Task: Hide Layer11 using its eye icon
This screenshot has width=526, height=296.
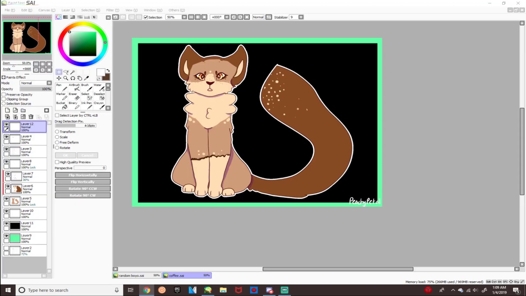Action: point(6,223)
